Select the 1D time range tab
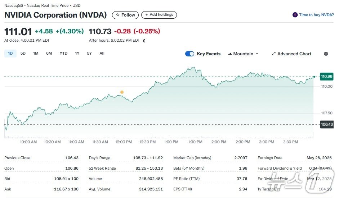This screenshot has height=198, width=339. 10,53
